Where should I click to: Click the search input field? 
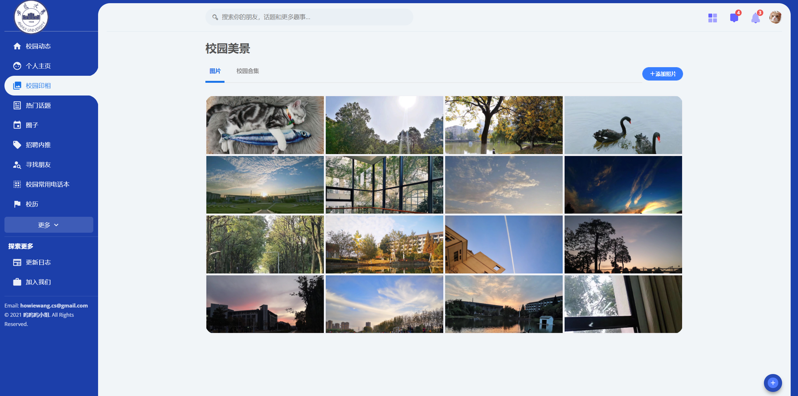[x=309, y=17]
